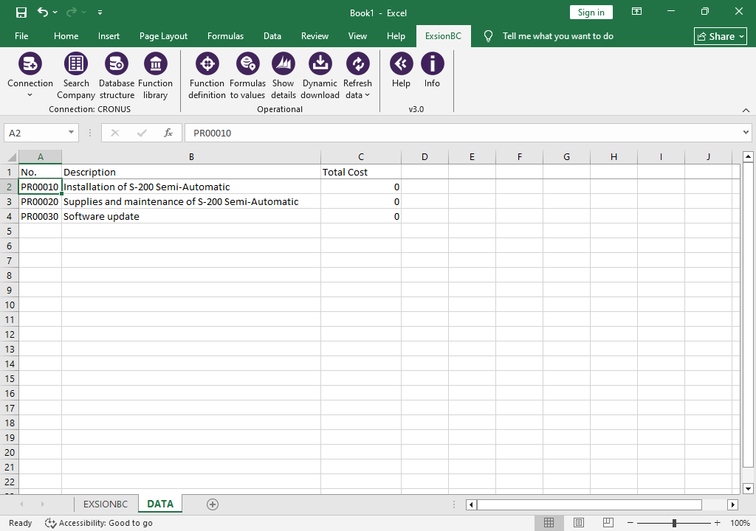This screenshot has width=756, height=531.
Task: Select cell containing PR00030
Action: tap(40, 216)
